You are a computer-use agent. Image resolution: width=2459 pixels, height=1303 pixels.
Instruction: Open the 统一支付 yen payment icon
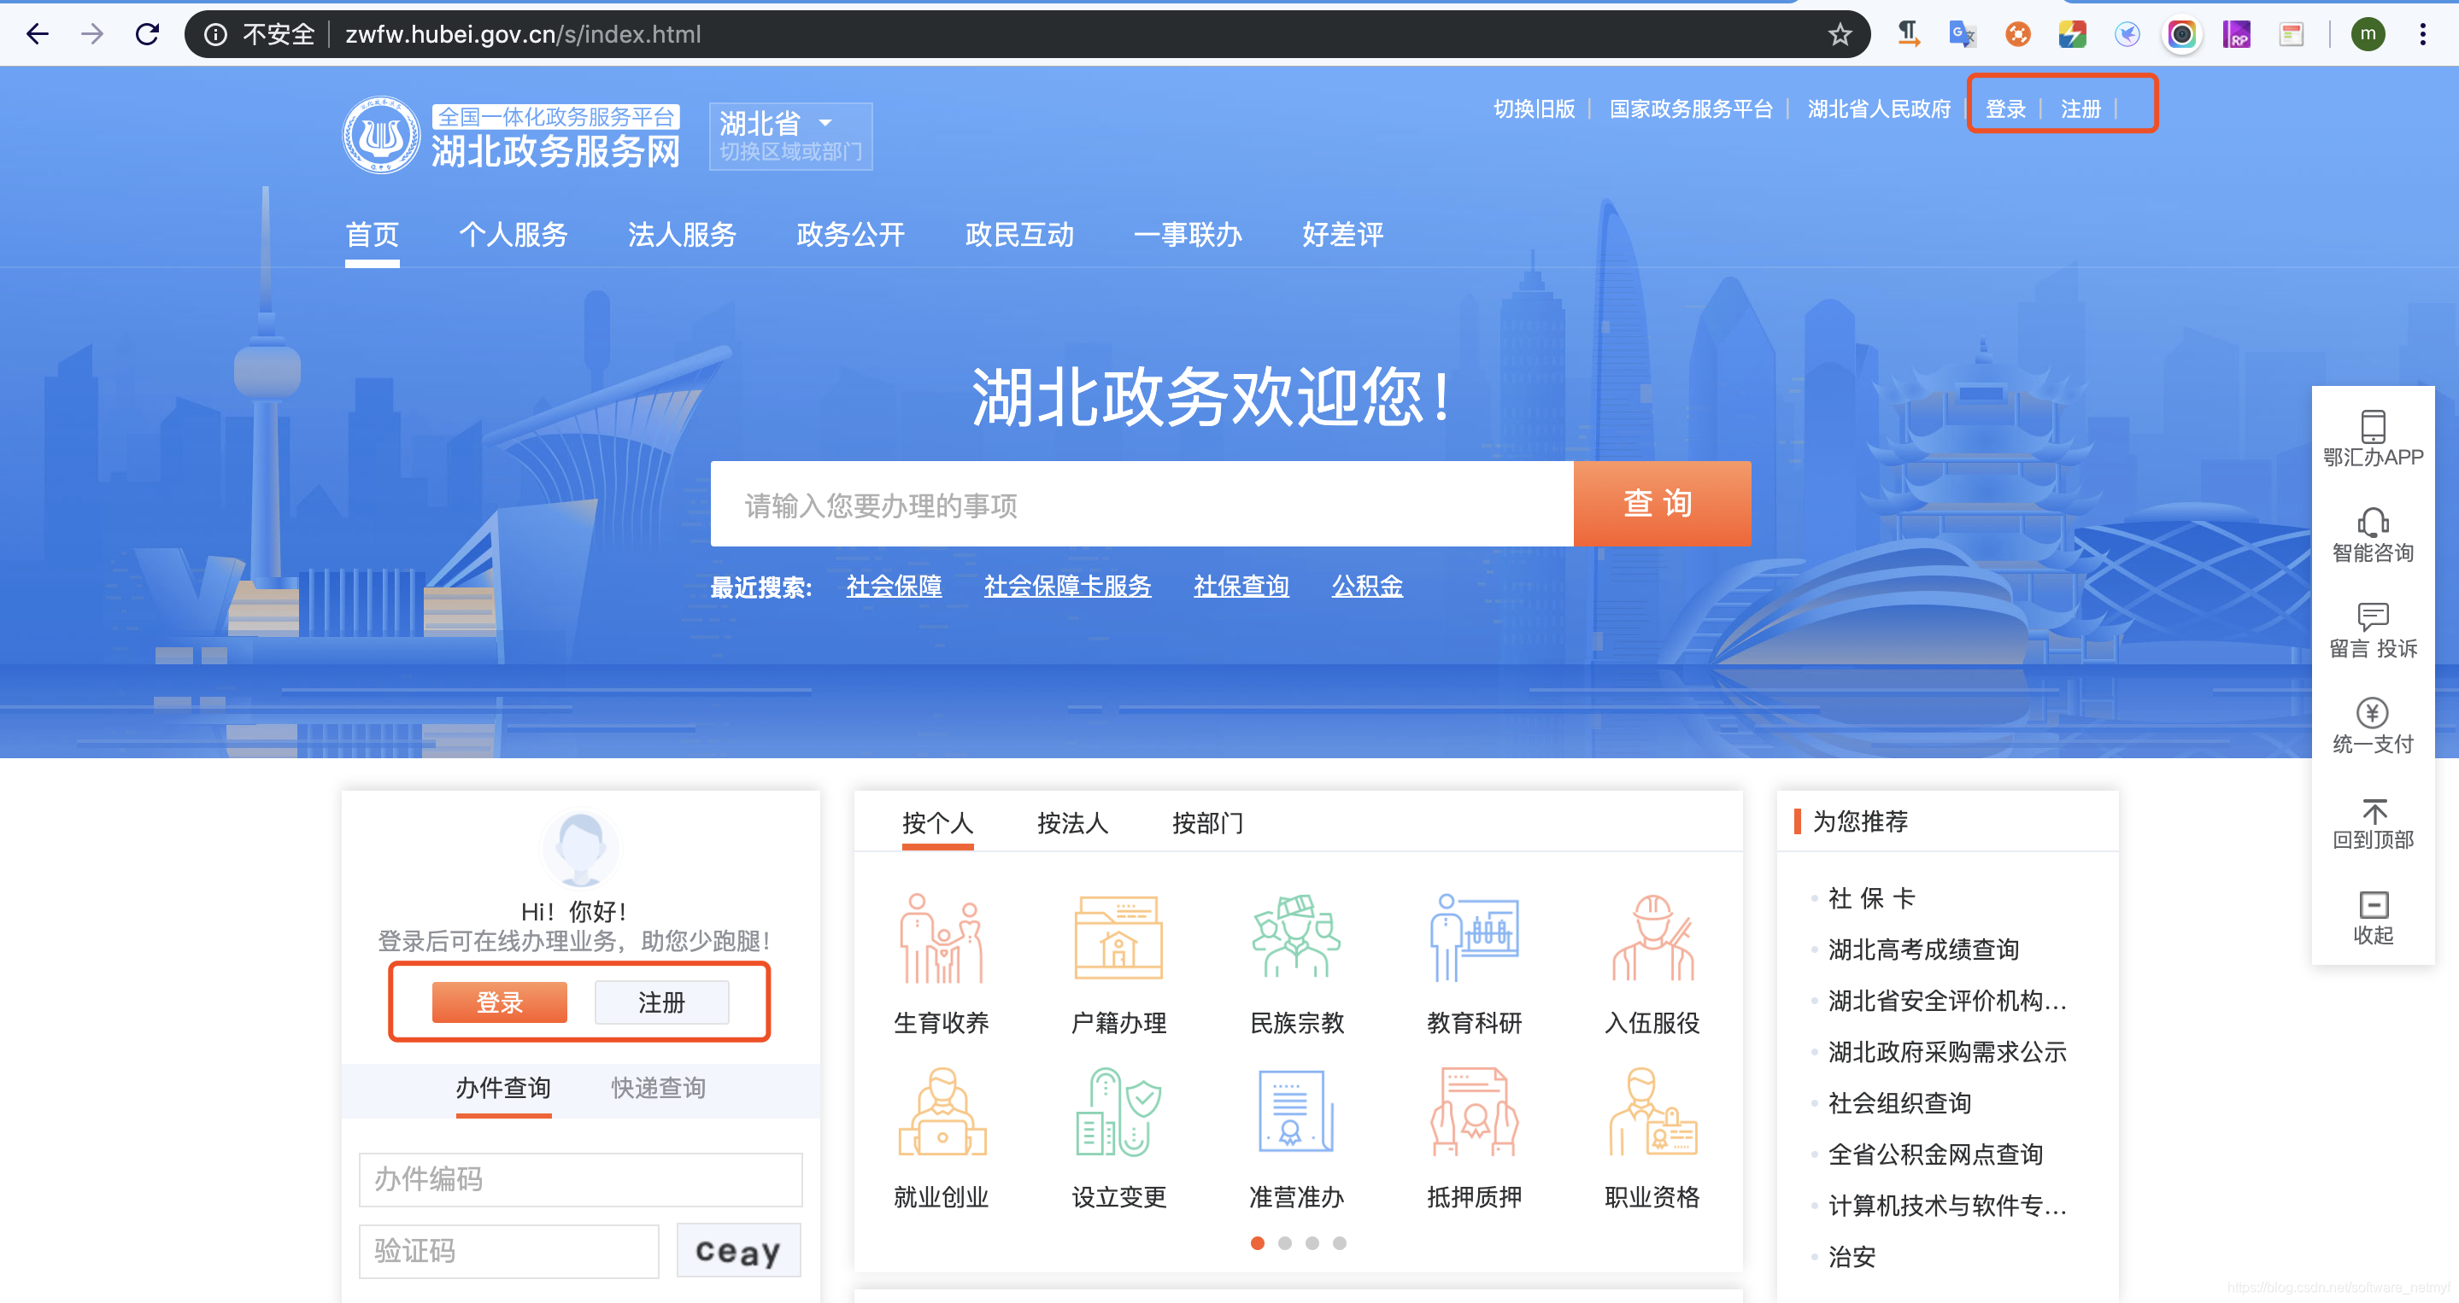[x=2372, y=712]
